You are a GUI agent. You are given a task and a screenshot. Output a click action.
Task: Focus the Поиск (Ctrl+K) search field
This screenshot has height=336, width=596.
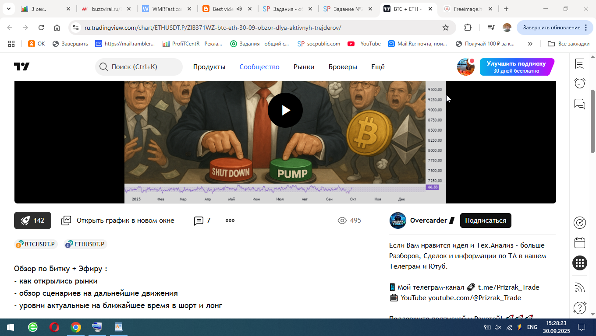(139, 67)
